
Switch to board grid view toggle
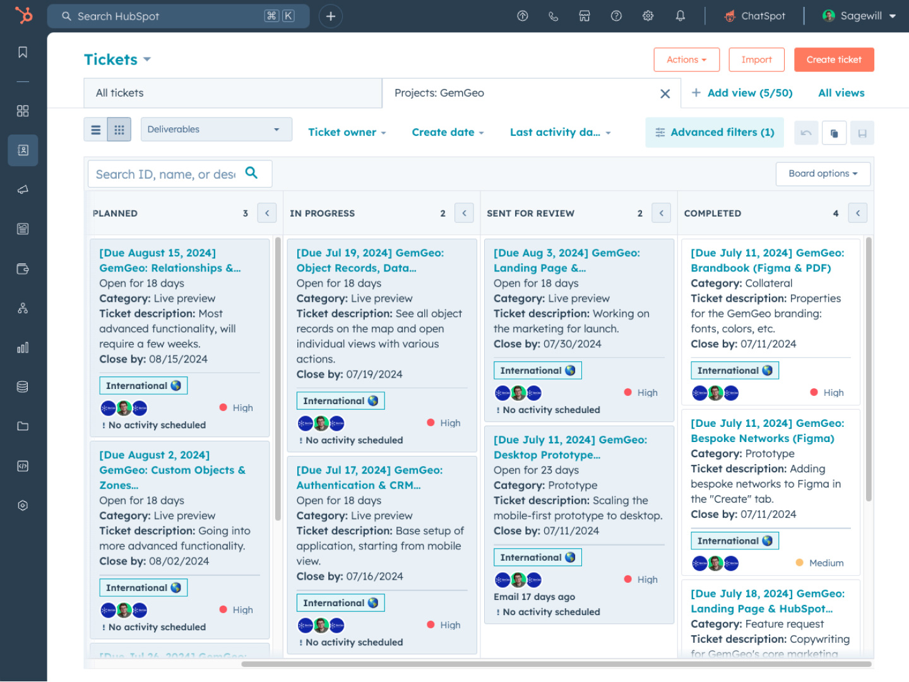pyautogui.click(x=119, y=130)
